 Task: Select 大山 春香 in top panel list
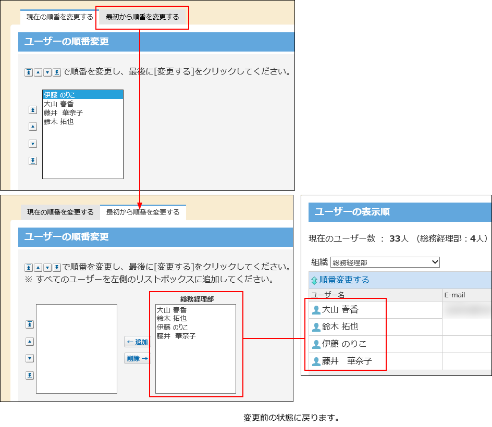(83, 104)
